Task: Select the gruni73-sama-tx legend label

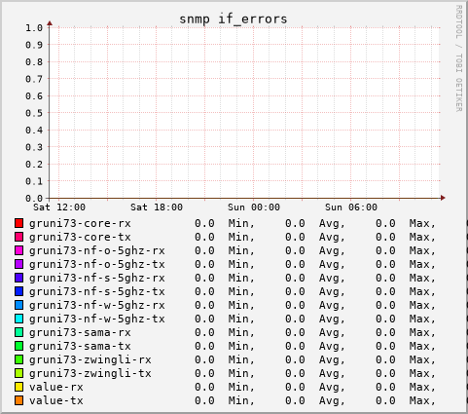Action: [x=80, y=347]
